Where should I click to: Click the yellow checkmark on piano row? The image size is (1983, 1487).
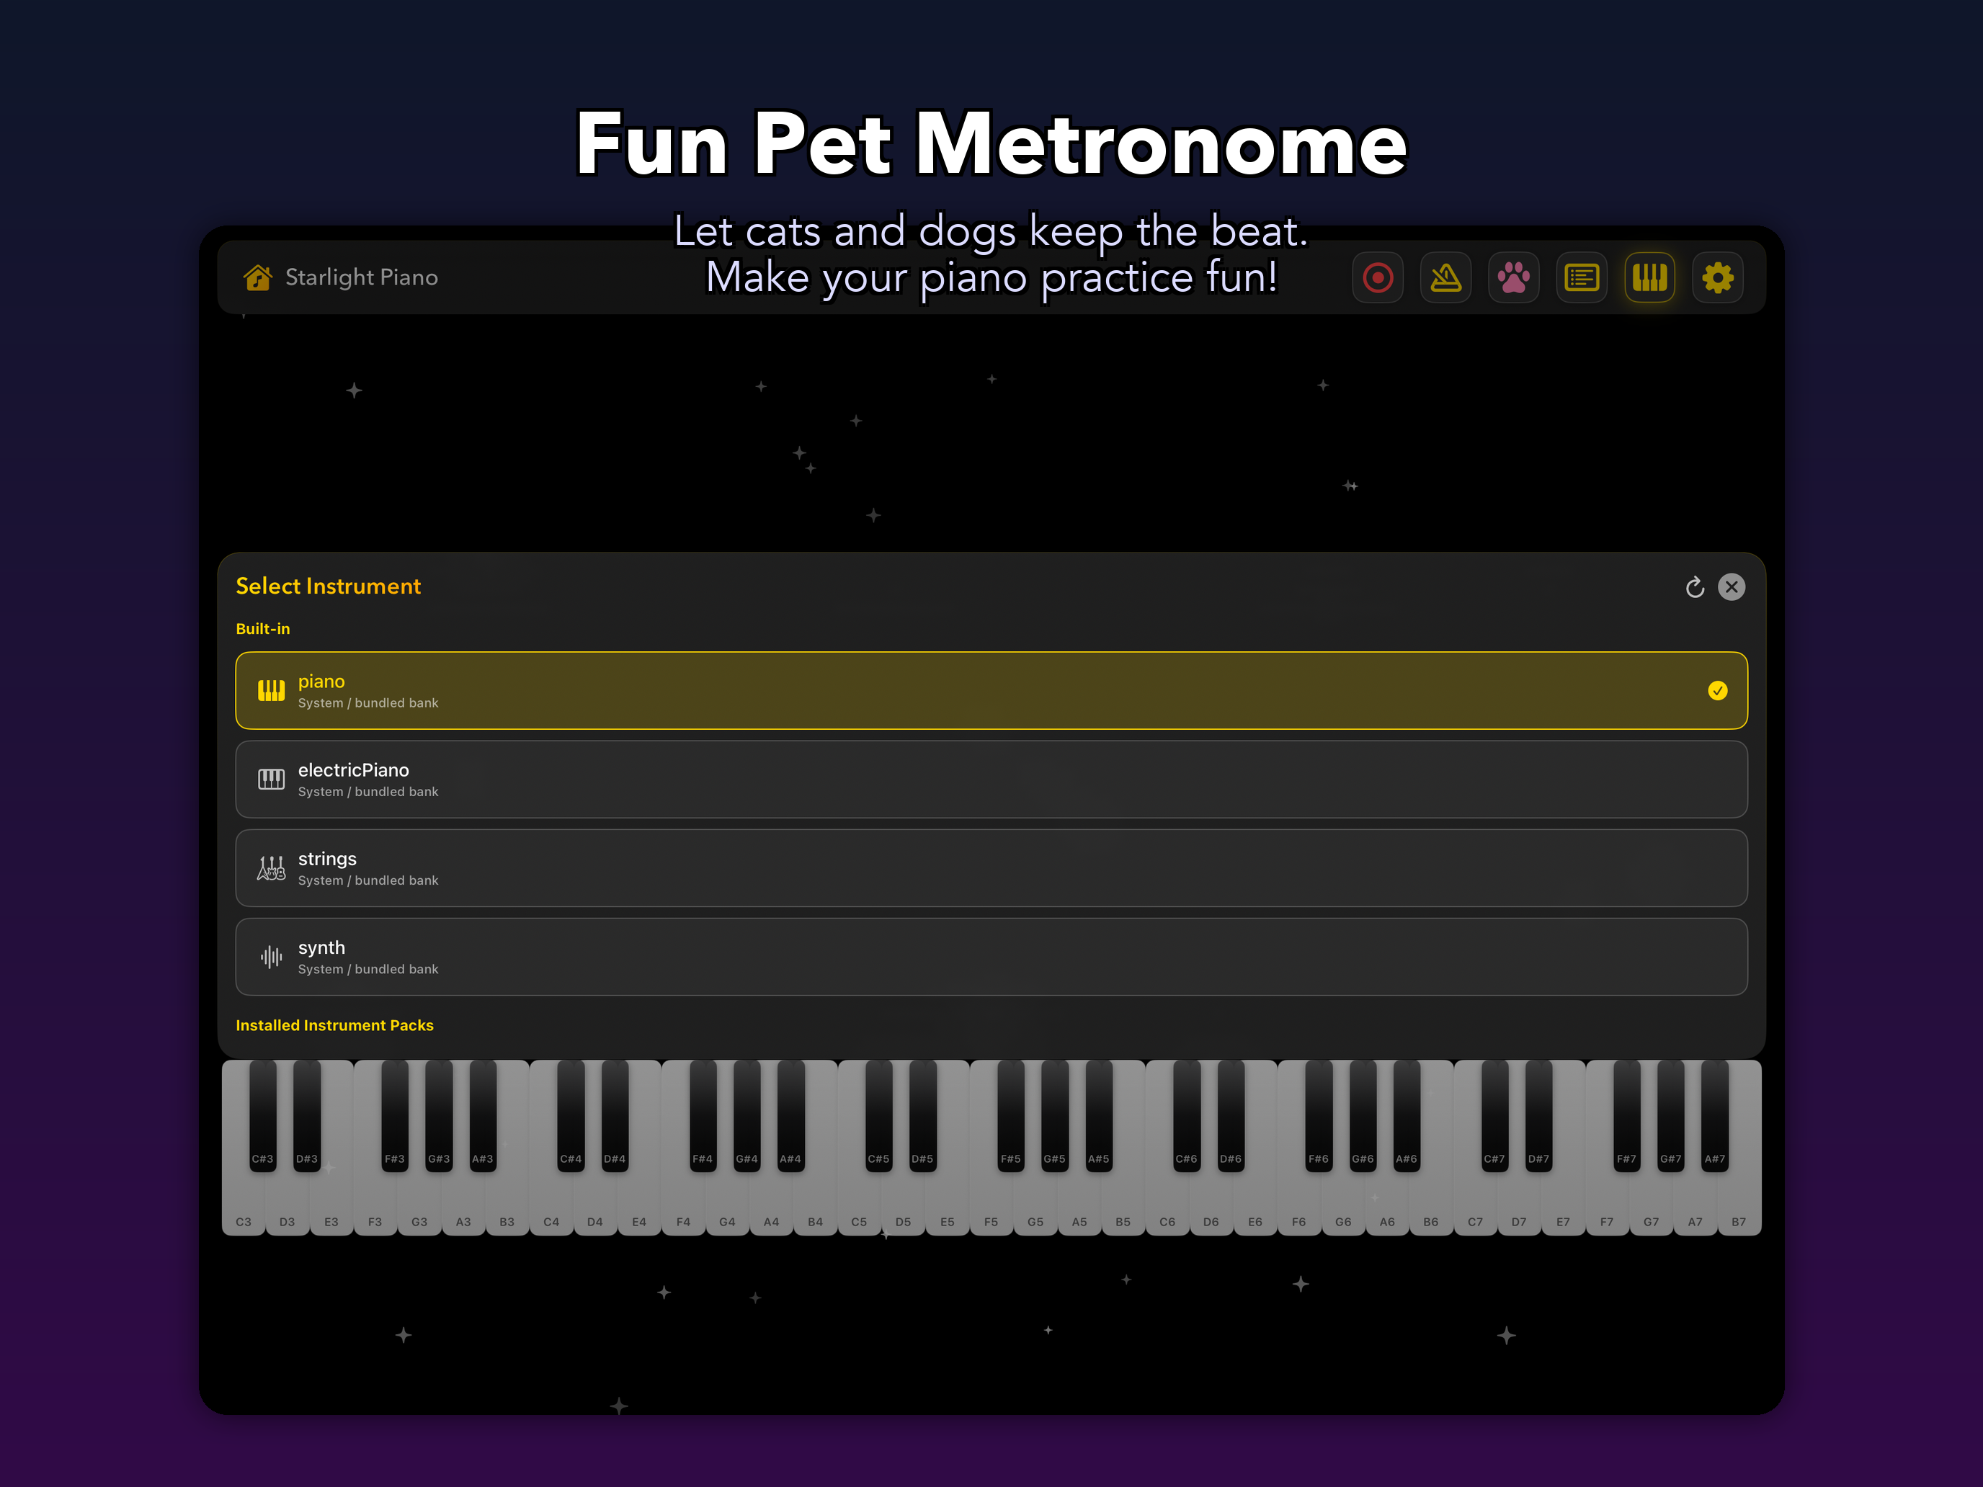coord(1718,690)
